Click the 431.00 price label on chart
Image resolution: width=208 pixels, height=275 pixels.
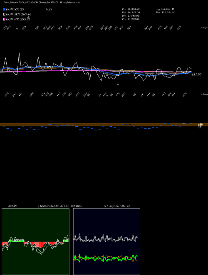[x=196, y=75]
